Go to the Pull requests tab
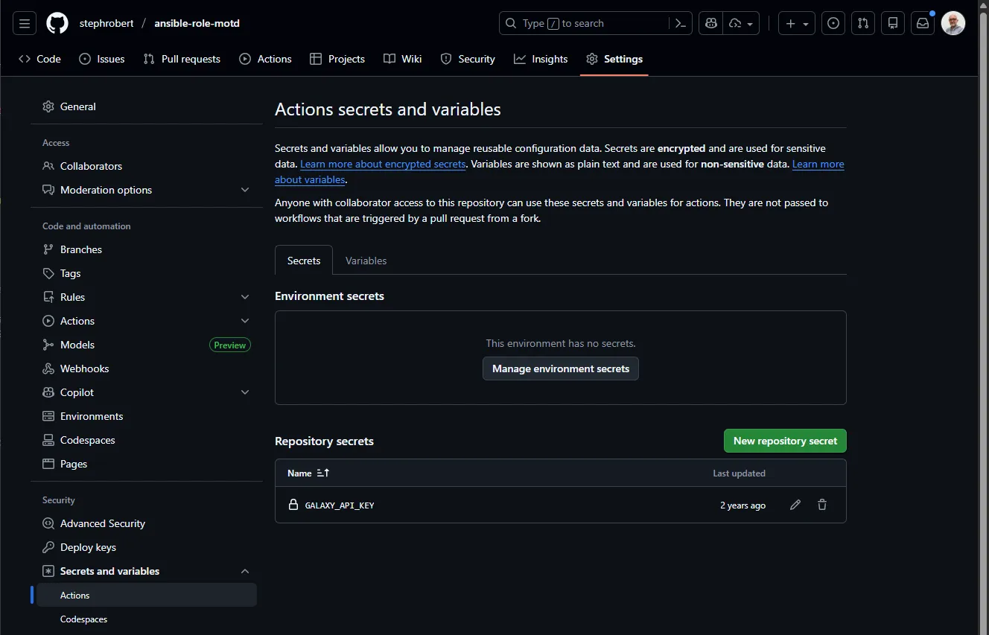 [182, 59]
